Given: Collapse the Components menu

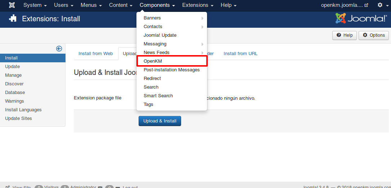Looking at the screenshot, I should tap(157, 5).
